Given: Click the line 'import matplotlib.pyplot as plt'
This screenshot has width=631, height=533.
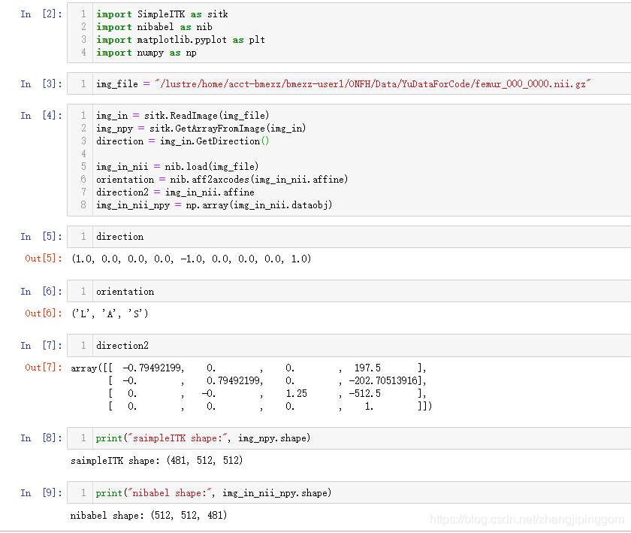Looking at the screenshot, I should pyautogui.click(x=181, y=40).
